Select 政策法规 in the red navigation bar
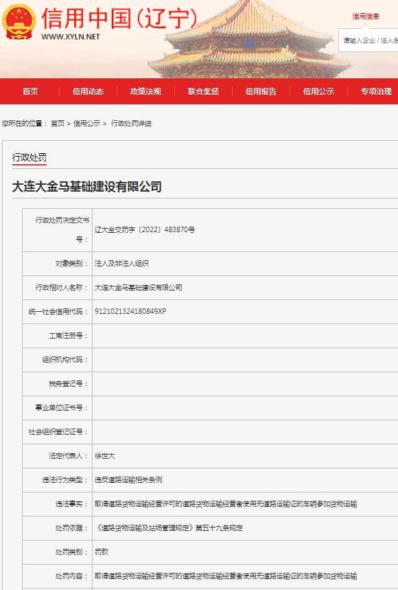The height and width of the screenshot is (590, 398). [x=145, y=91]
